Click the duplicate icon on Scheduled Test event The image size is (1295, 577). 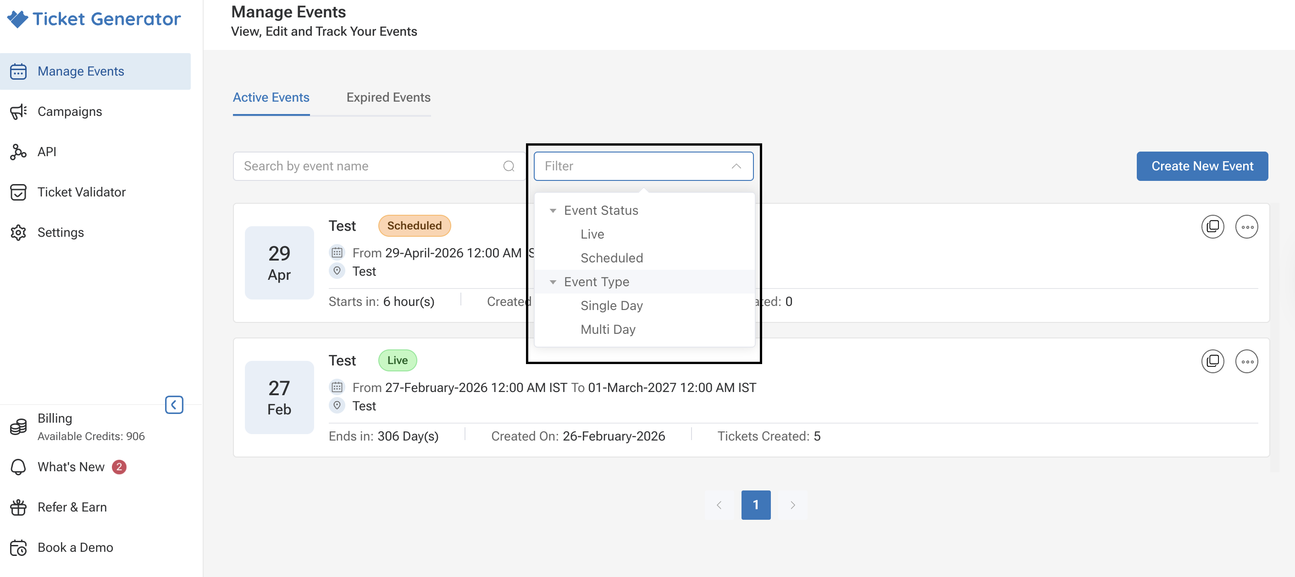pyautogui.click(x=1212, y=227)
